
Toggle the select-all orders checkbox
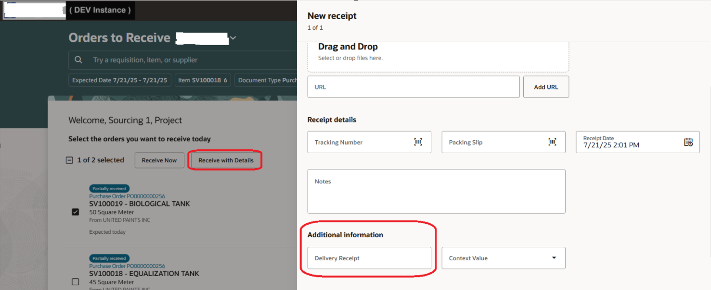(69, 160)
